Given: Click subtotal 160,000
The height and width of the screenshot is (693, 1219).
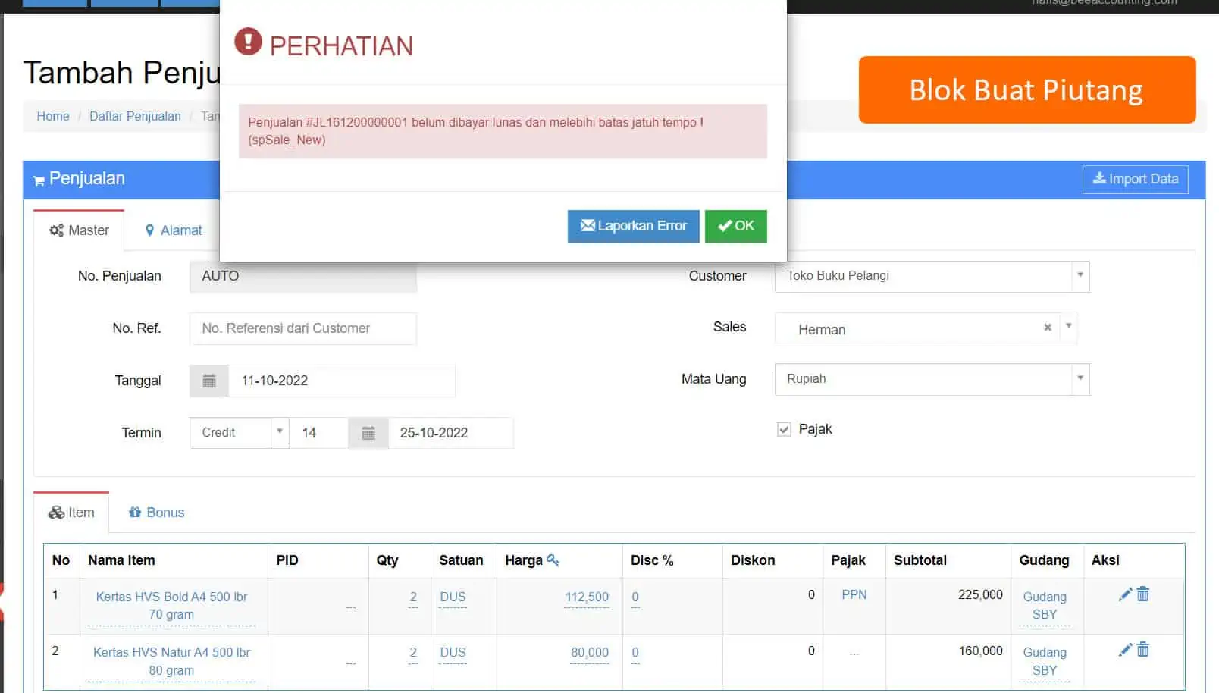Looking at the screenshot, I should 980,651.
